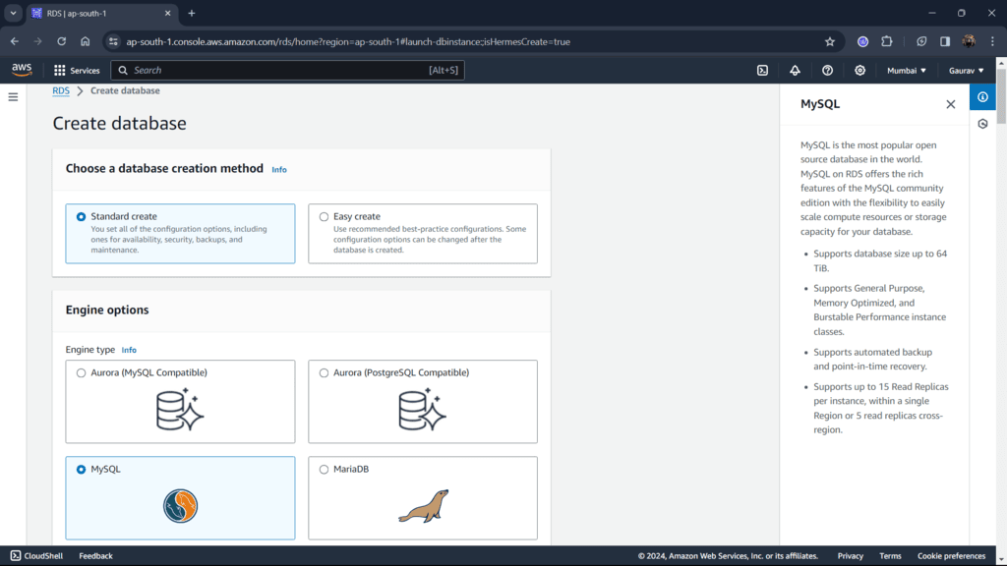Open the Mumbai region dropdown

pos(906,71)
